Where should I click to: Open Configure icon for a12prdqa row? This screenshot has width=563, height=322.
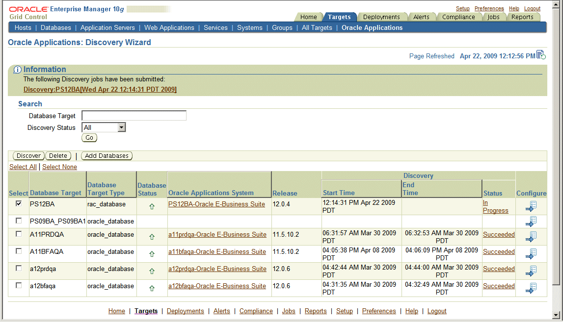pos(531,271)
